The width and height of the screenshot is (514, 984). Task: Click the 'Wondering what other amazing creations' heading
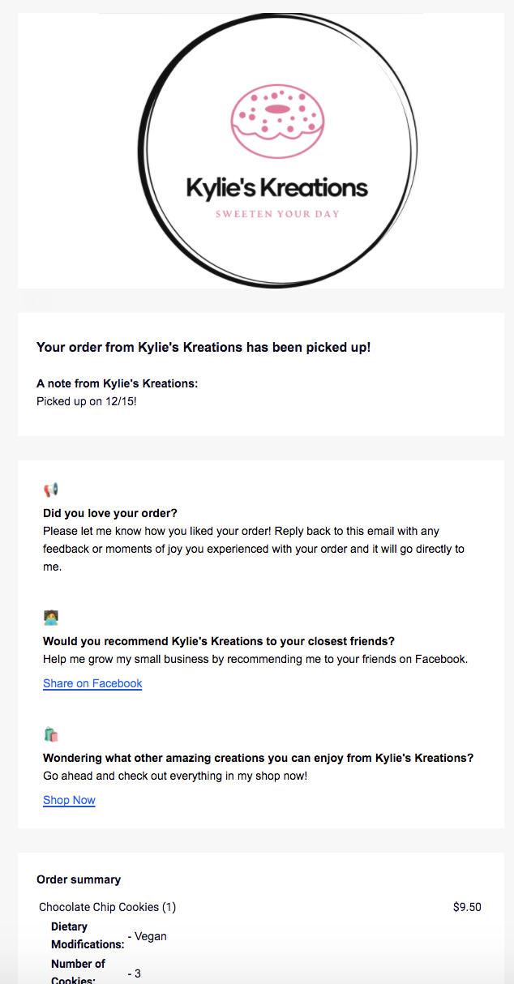point(258,758)
